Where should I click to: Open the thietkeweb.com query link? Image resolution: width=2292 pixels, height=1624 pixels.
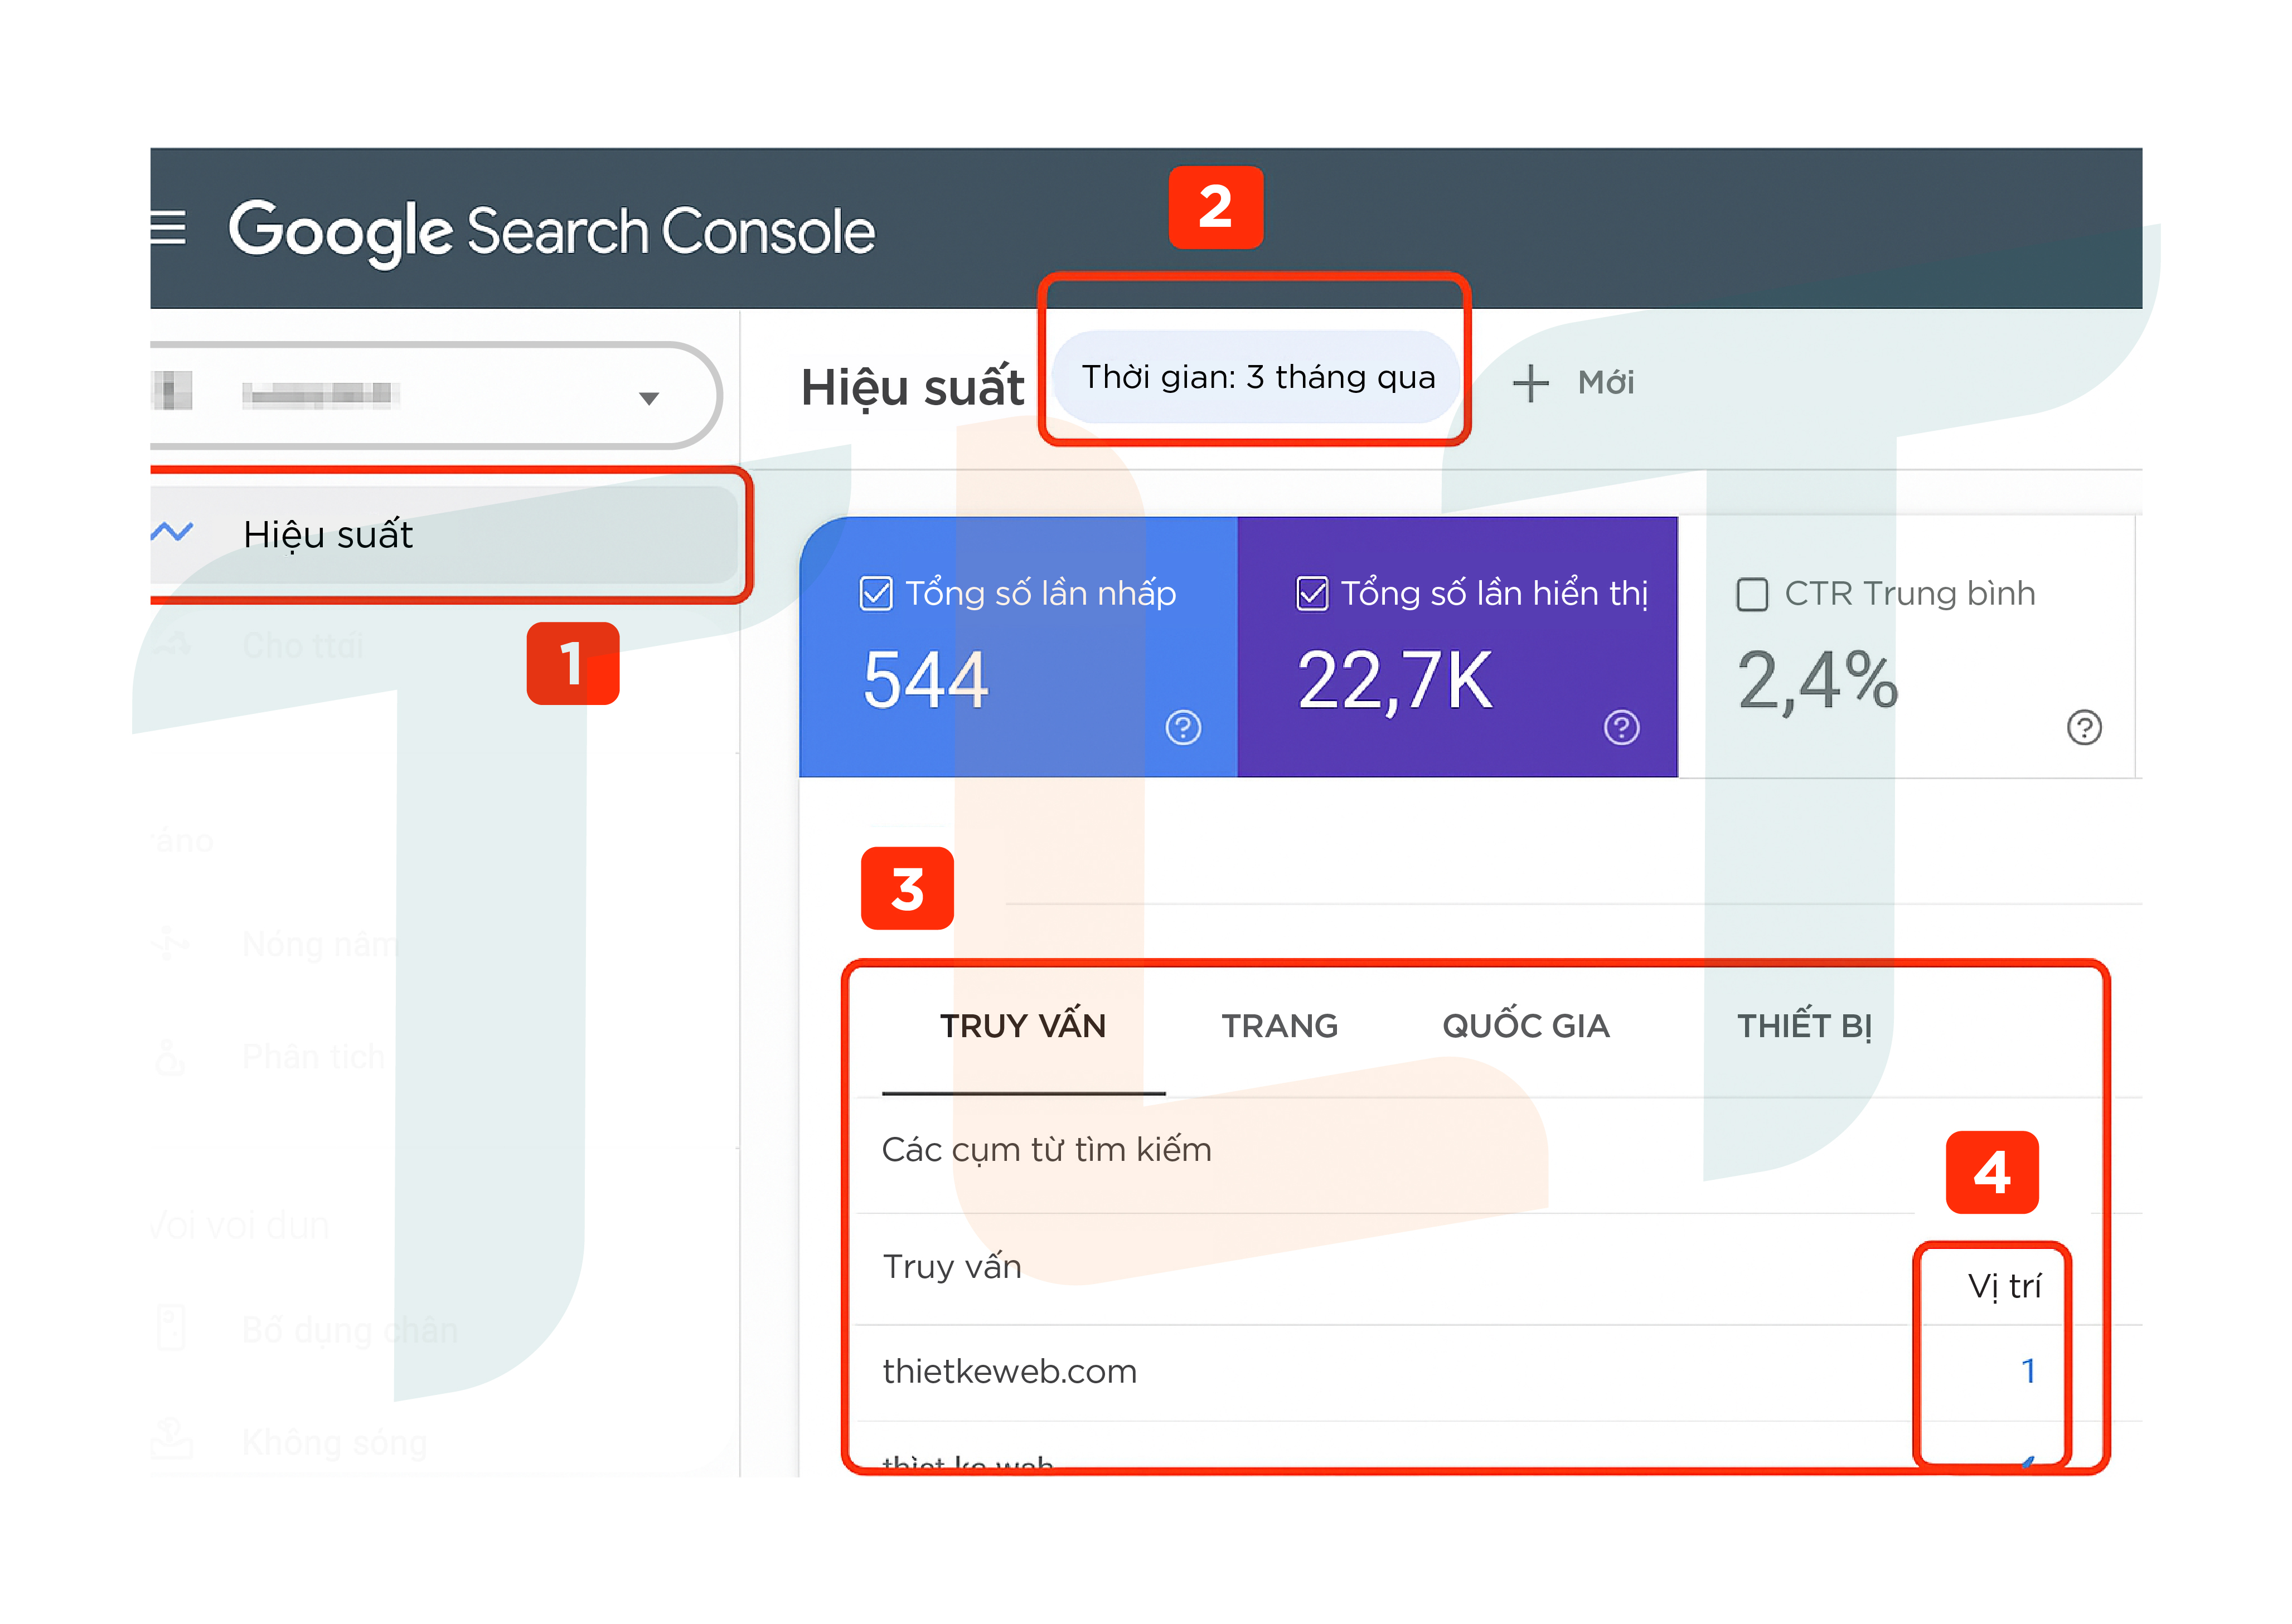point(1009,1371)
